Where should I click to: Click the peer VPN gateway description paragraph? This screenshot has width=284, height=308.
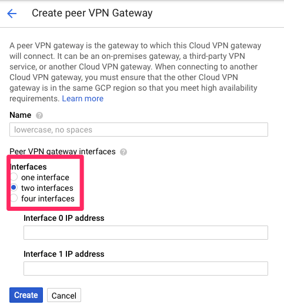pyautogui.click(x=135, y=72)
